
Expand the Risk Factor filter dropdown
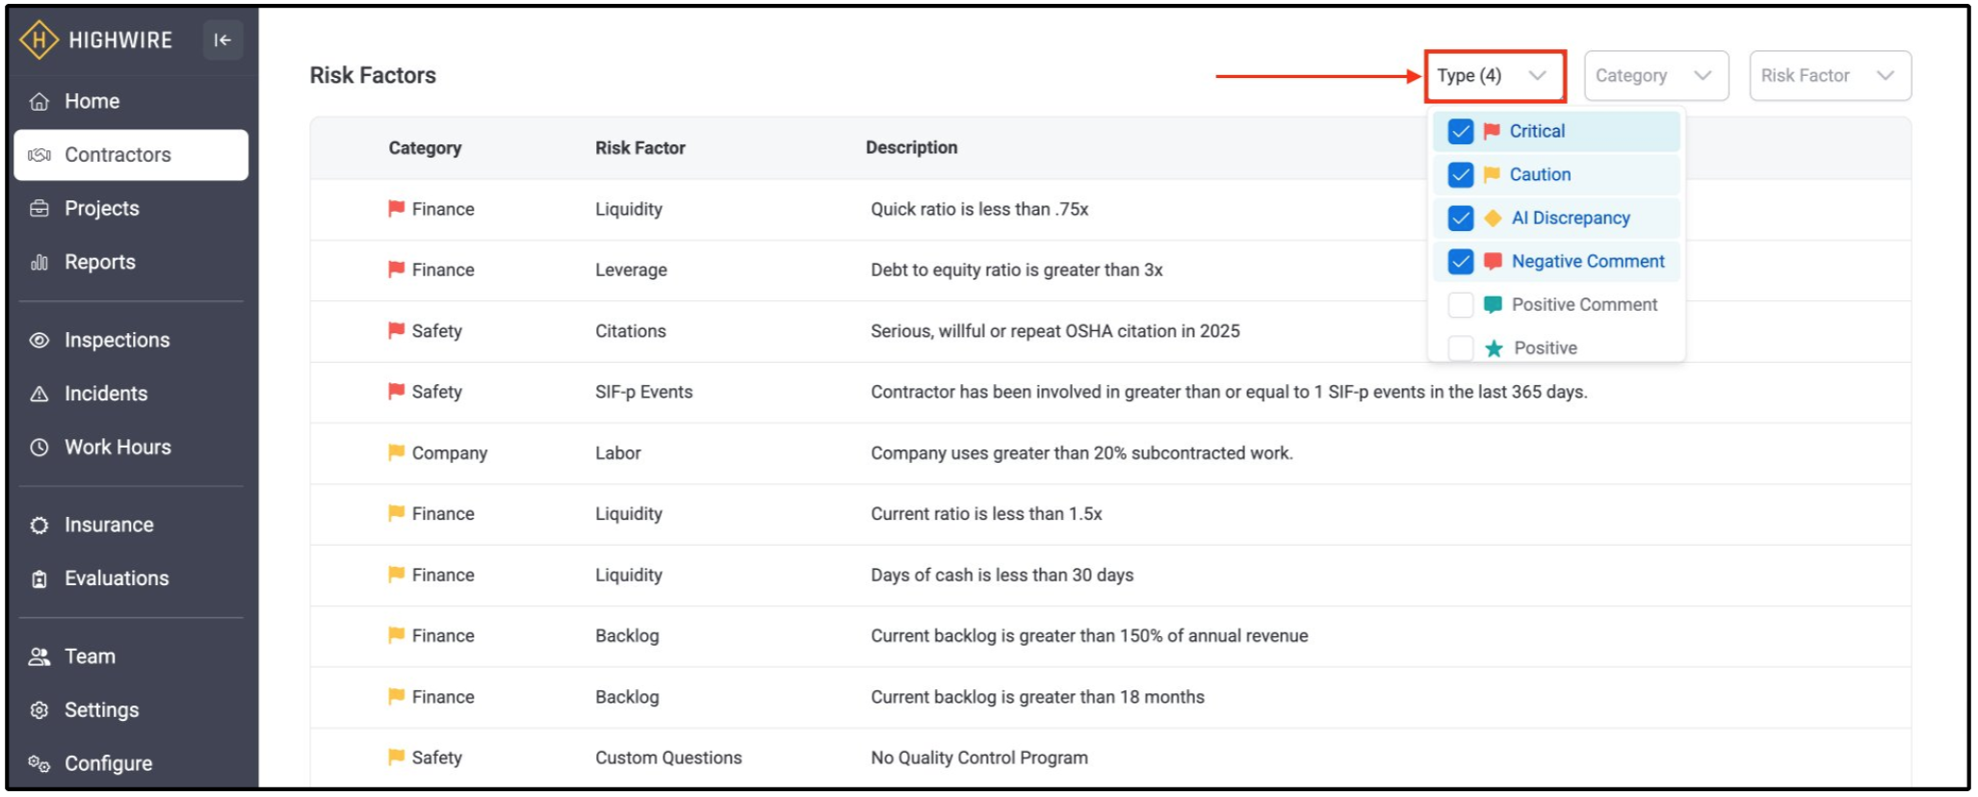(1830, 76)
